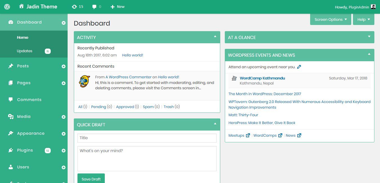Viewport: 380px width, 183px height.
Task: Expand the Plugins submenu plus
Action: (64, 151)
